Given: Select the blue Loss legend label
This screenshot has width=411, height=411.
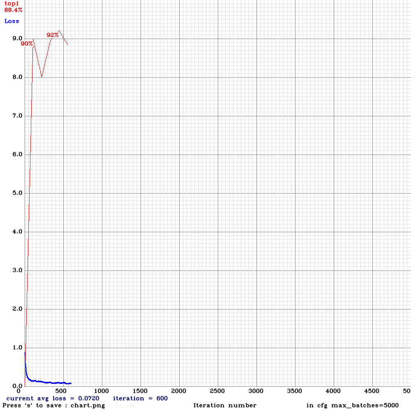Looking at the screenshot, I should coord(11,21).
